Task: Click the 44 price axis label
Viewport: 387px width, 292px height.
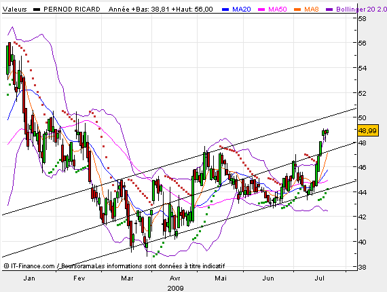Action: [x=363, y=192]
